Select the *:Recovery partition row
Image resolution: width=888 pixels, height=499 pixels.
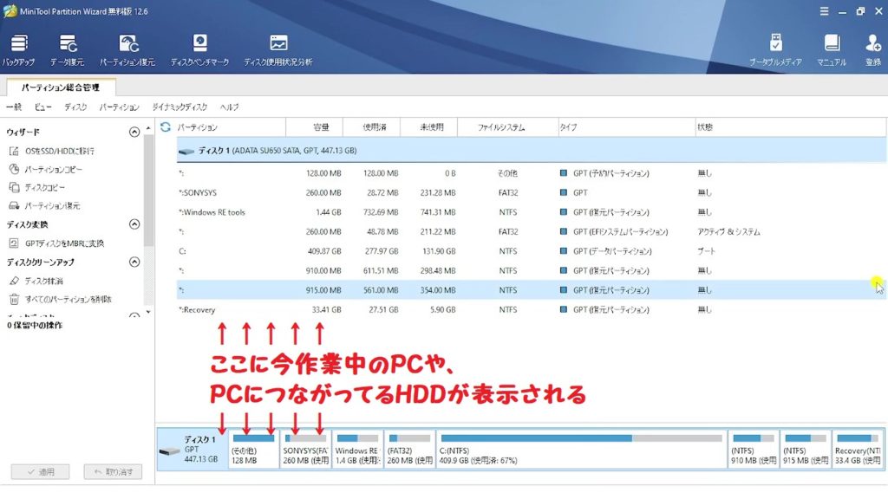[198, 309]
